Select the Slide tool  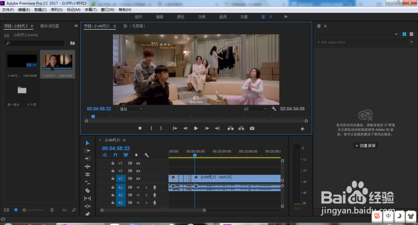(87, 206)
